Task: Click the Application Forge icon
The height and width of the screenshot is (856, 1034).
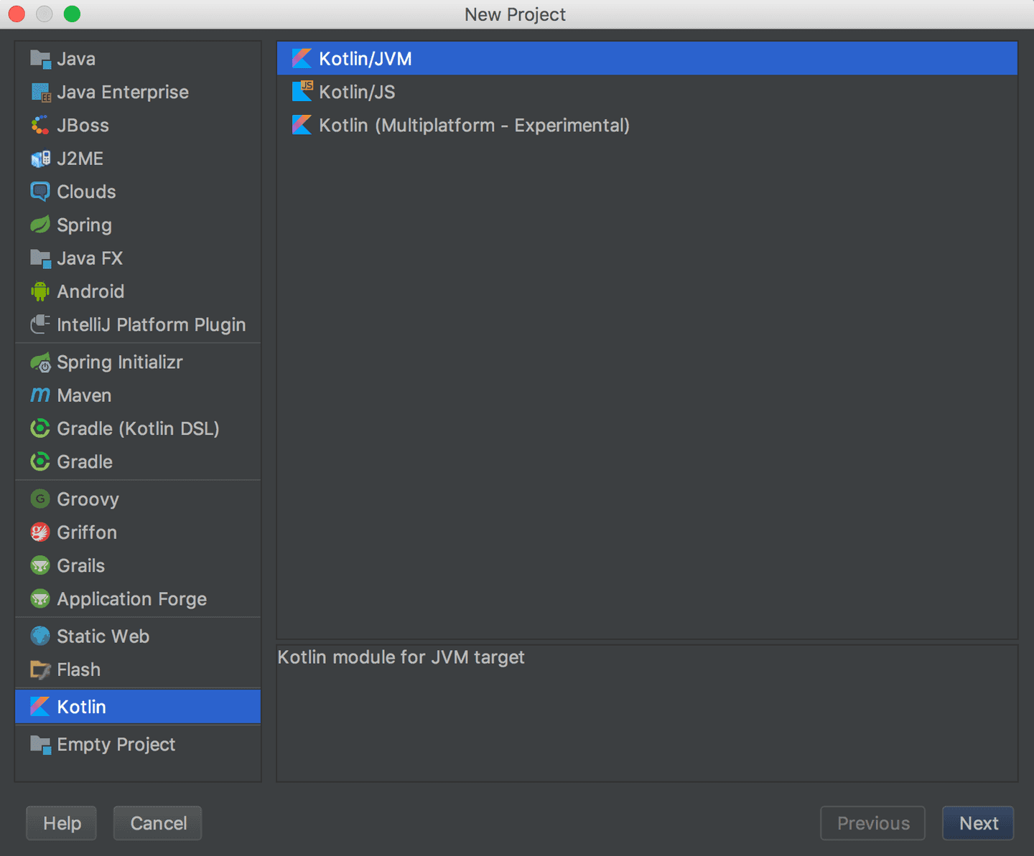Action: [40, 598]
